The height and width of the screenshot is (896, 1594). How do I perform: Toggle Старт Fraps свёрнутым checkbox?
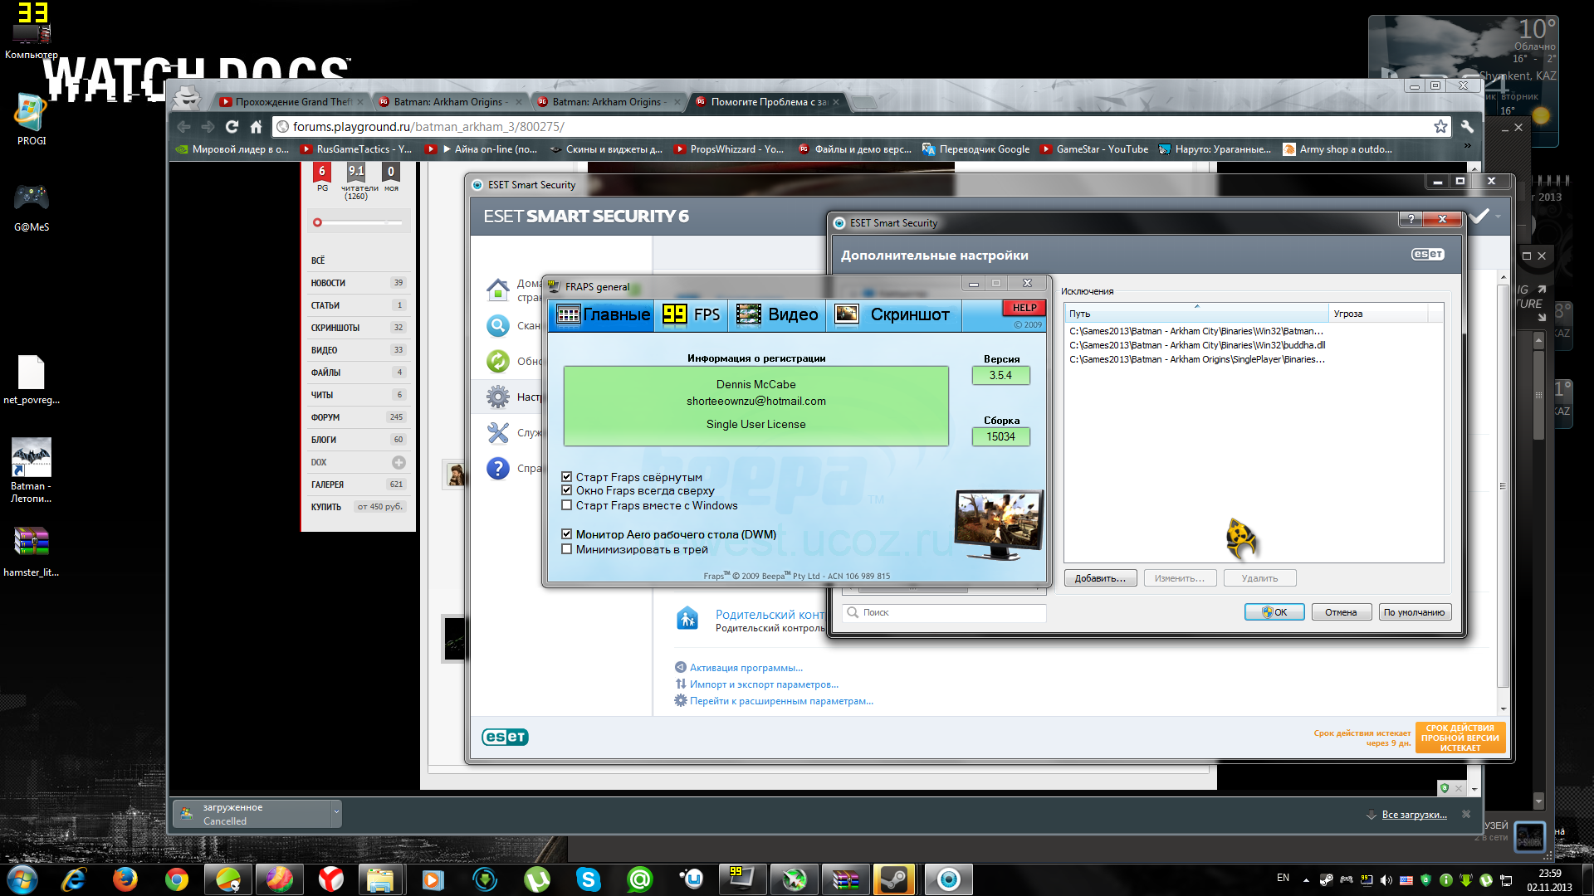pyautogui.click(x=567, y=477)
